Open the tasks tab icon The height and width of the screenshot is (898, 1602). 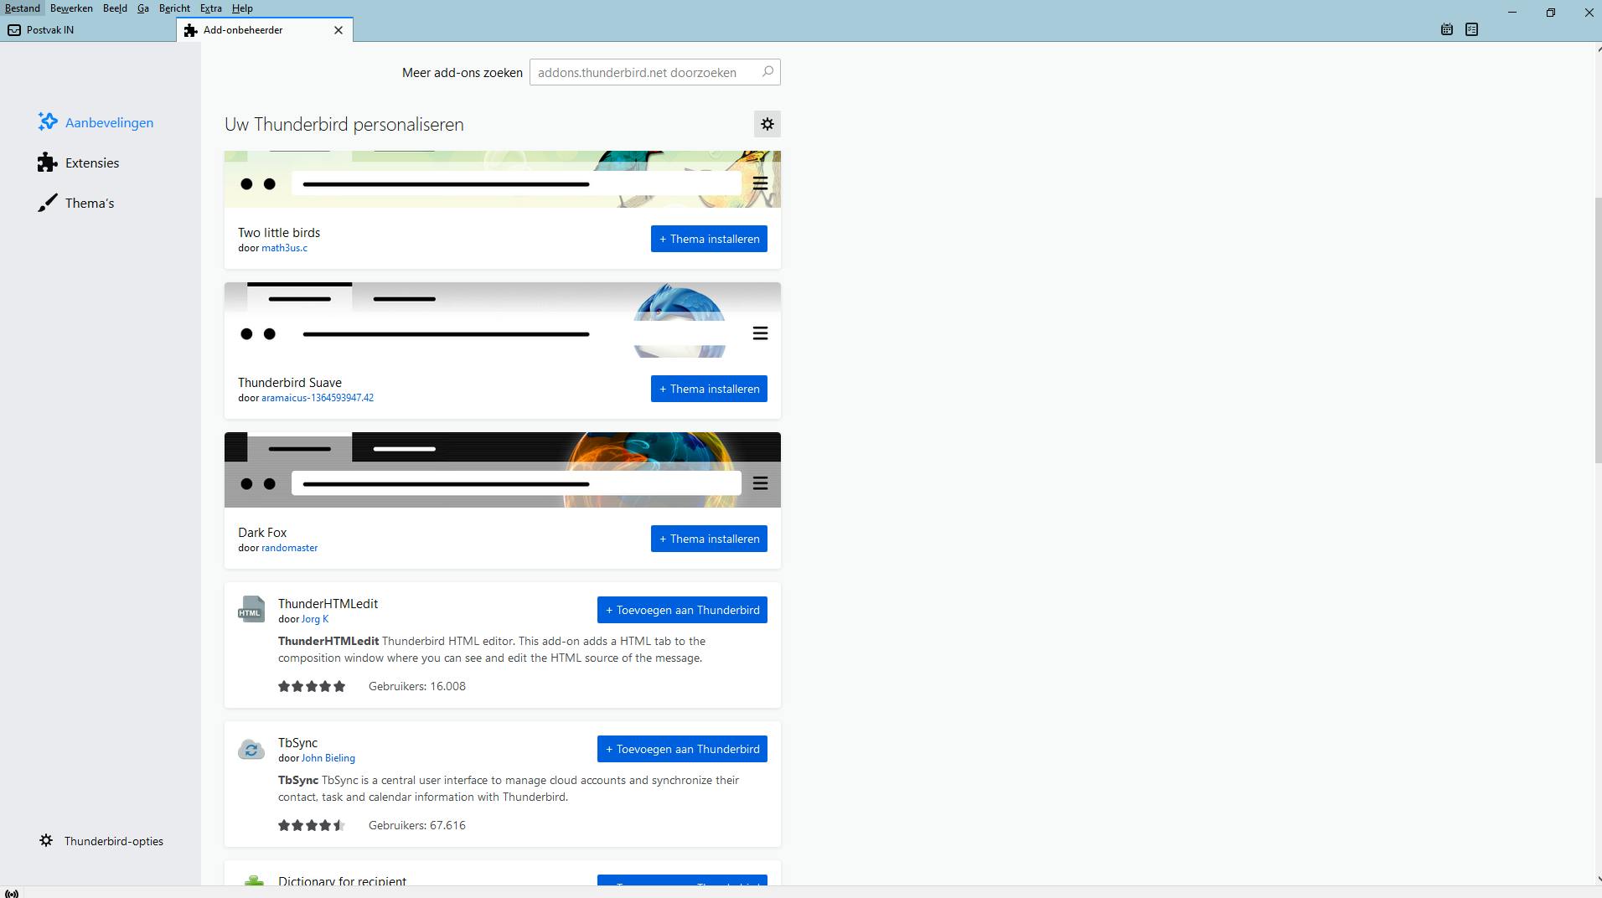point(1472,29)
